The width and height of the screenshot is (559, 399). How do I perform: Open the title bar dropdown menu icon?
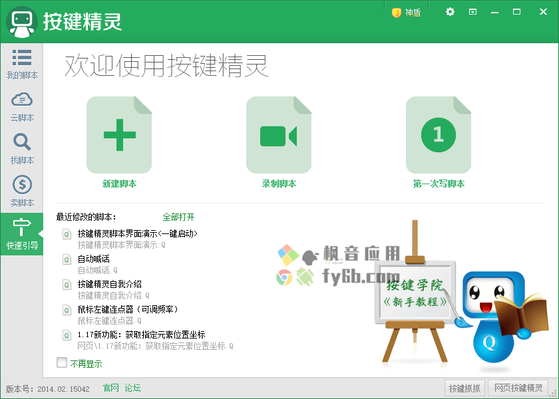(472, 12)
